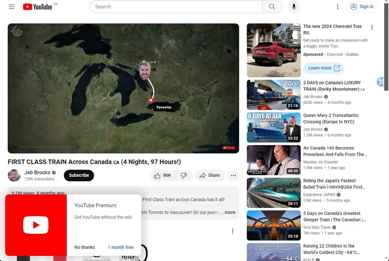Viewport: 389px width, 261px height.
Task: Click the 'Experience JAPAN' channel name
Action: 319,194
